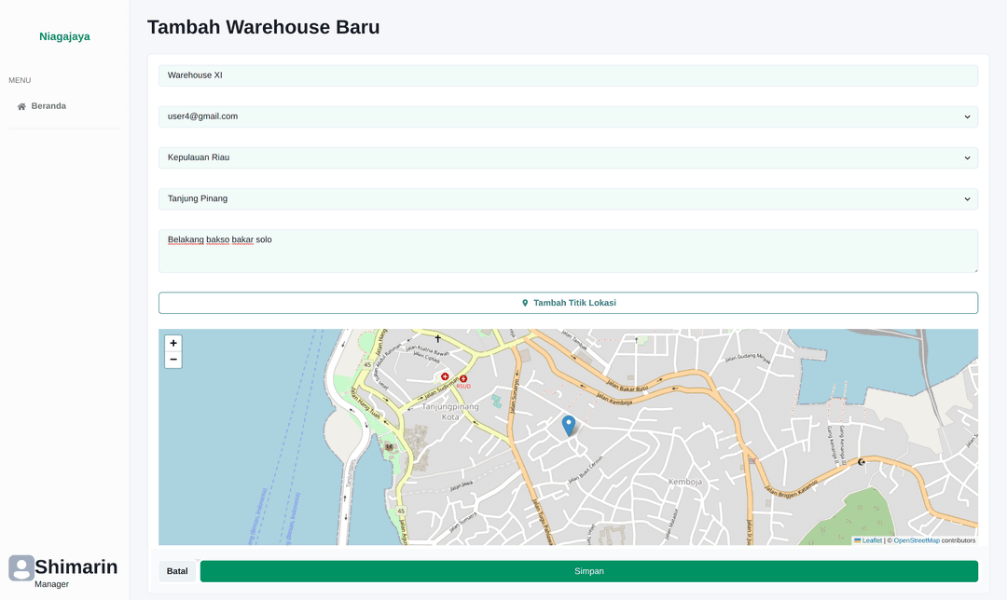Click the mosque crescent icon on map
Screen dimensions: 1007x600
click(861, 462)
